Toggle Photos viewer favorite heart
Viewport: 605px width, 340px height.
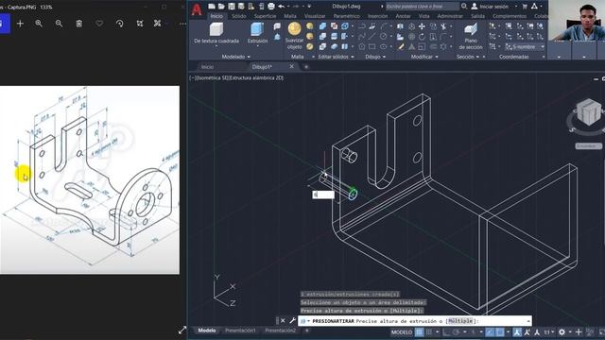(x=99, y=24)
